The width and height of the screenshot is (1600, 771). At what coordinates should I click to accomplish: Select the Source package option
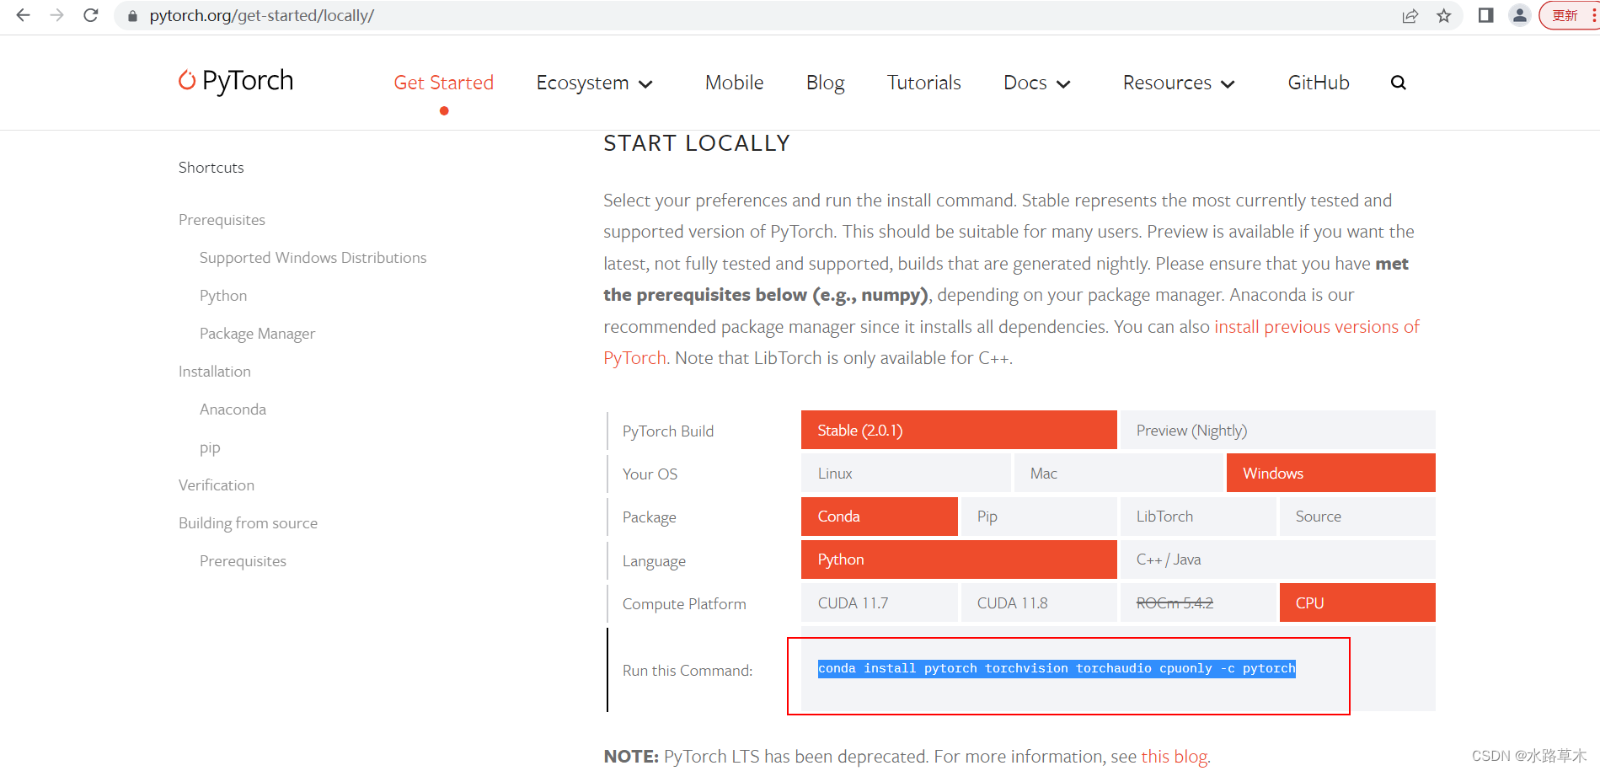tap(1357, 517)
